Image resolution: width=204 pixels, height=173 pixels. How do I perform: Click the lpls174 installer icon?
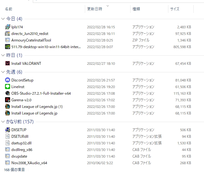point(8,27)
